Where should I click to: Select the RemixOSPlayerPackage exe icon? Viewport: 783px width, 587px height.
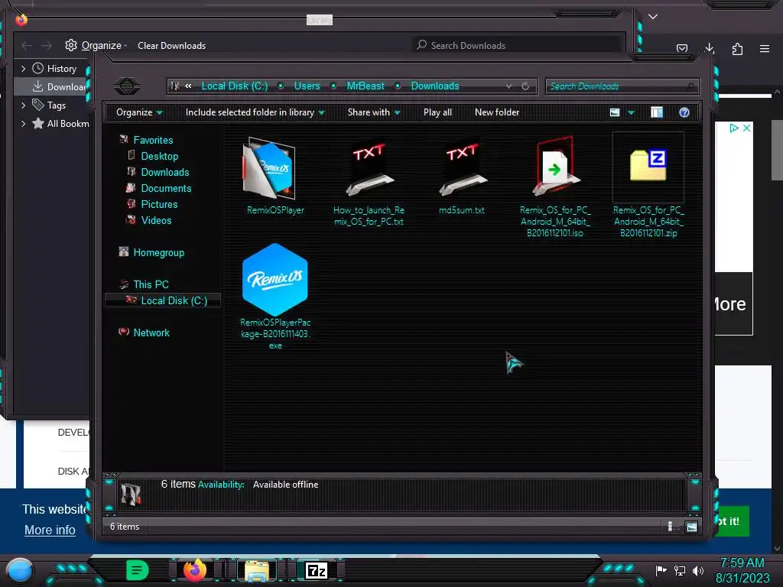coord(275,279)
